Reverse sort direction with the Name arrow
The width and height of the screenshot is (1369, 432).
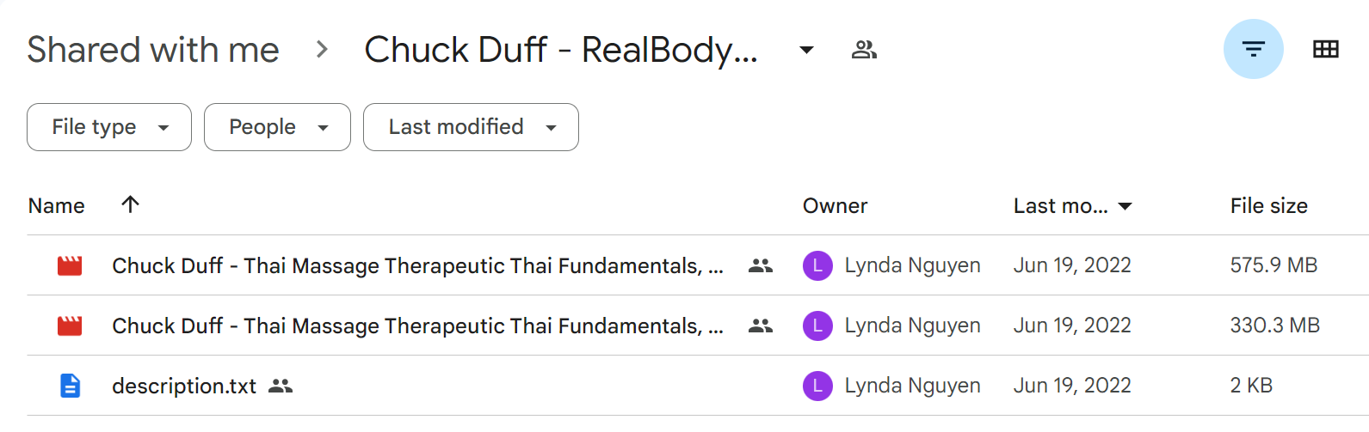tap(130, 204)
